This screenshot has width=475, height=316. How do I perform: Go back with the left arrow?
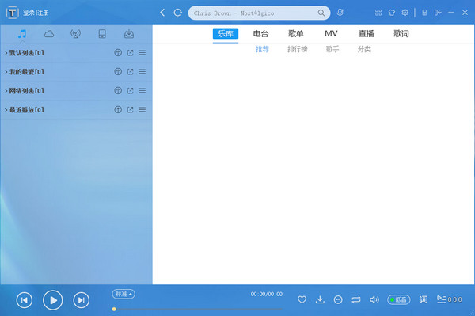tap(162, 13)
